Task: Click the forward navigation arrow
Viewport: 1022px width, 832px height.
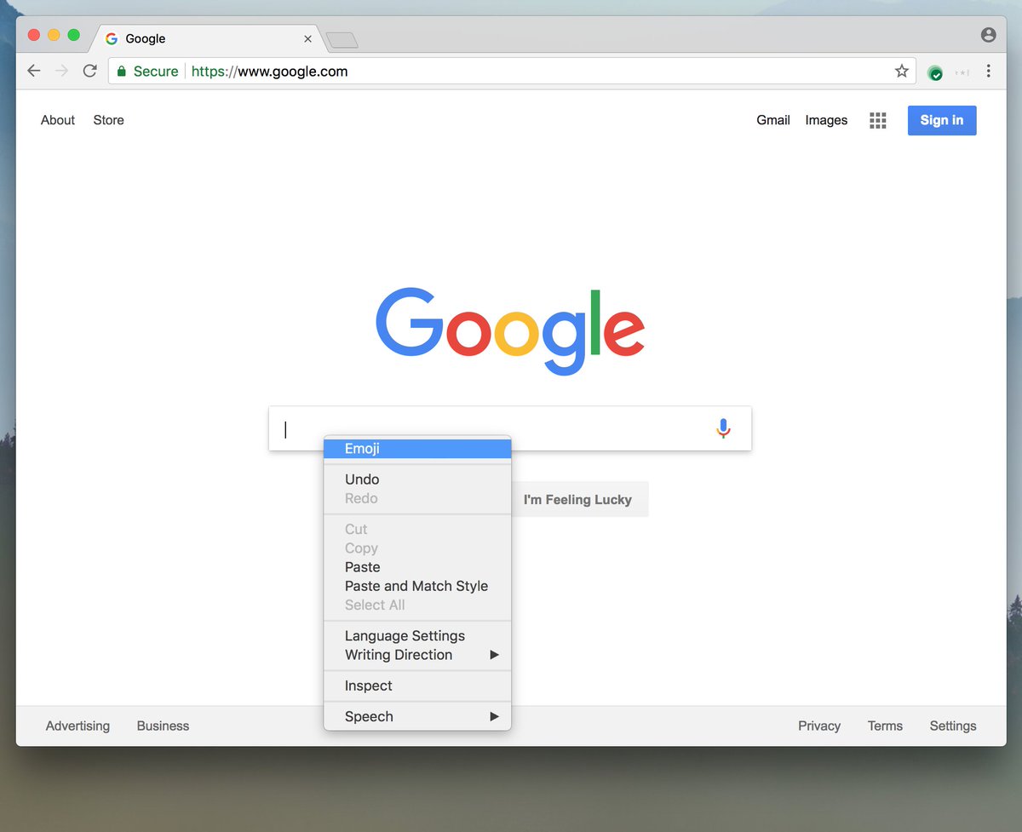Action: [x=61, y=72]
